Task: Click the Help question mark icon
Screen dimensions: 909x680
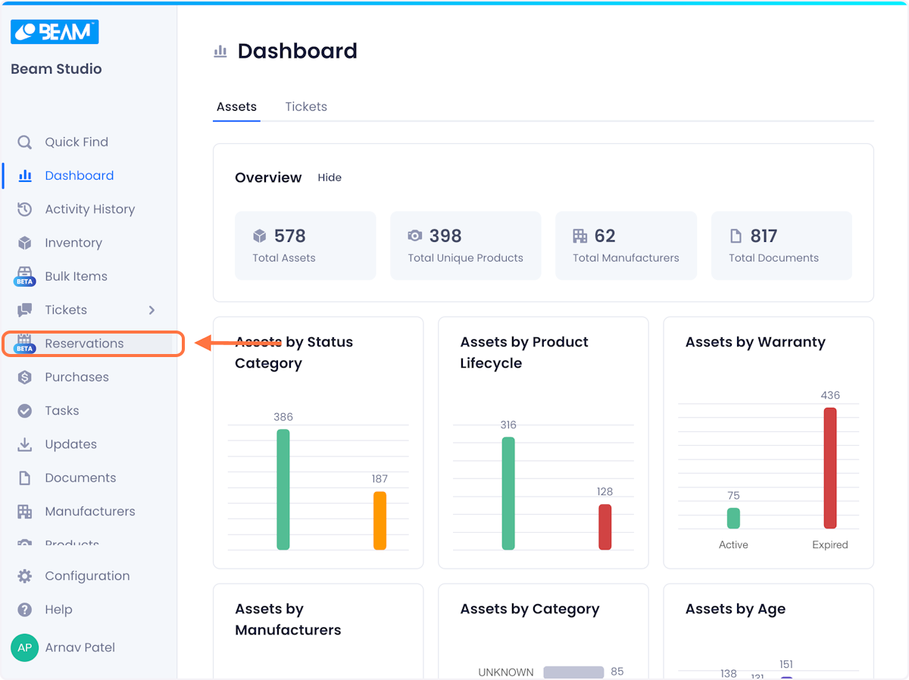Action: 24,609
